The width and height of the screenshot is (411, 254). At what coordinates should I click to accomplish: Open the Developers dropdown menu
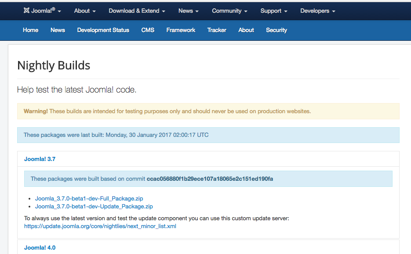pos(318,11)
